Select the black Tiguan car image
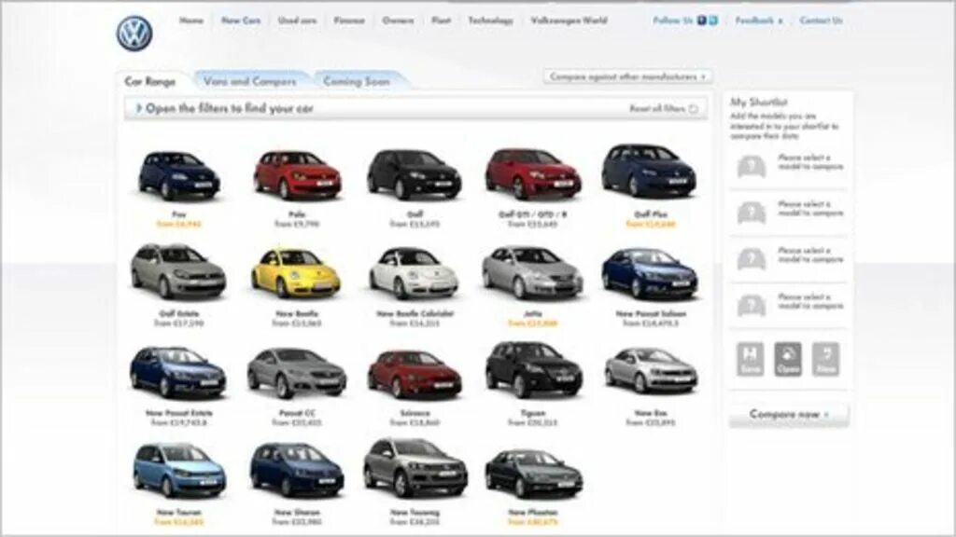 click(533, 369)
